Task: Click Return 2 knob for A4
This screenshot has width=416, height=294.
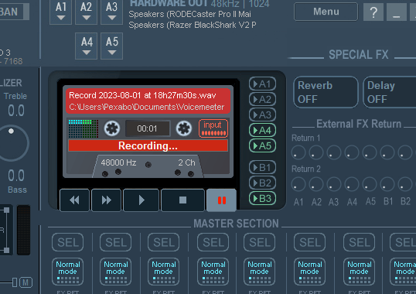Action: 352,184
